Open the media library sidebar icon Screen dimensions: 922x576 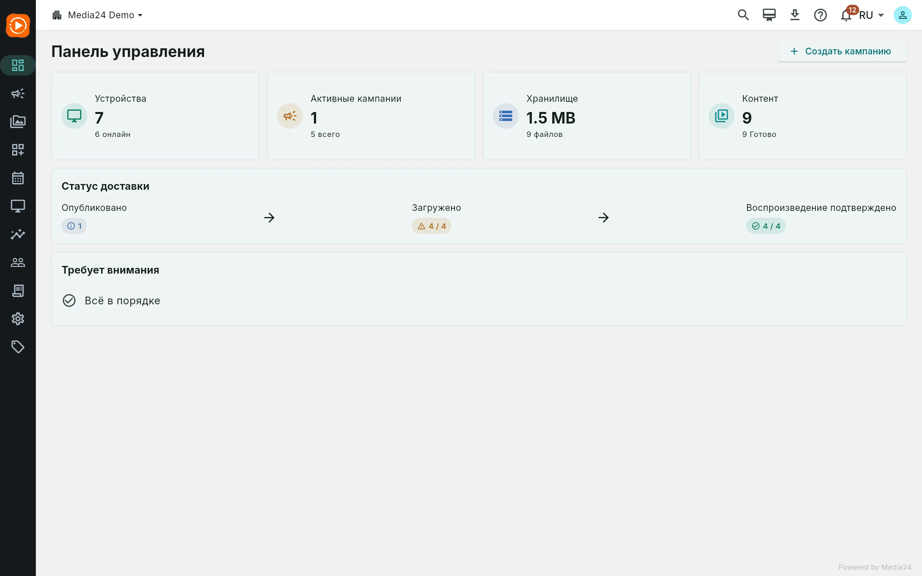click(x=18, y=122)
